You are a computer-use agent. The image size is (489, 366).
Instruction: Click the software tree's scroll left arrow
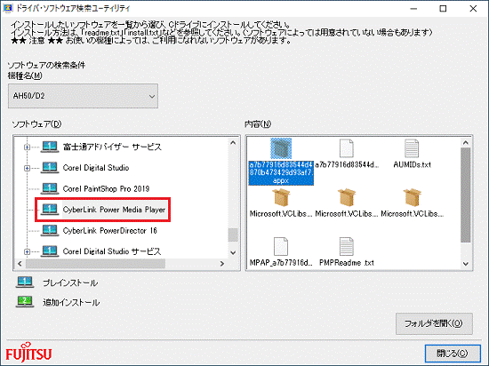[x=20, y=264]
